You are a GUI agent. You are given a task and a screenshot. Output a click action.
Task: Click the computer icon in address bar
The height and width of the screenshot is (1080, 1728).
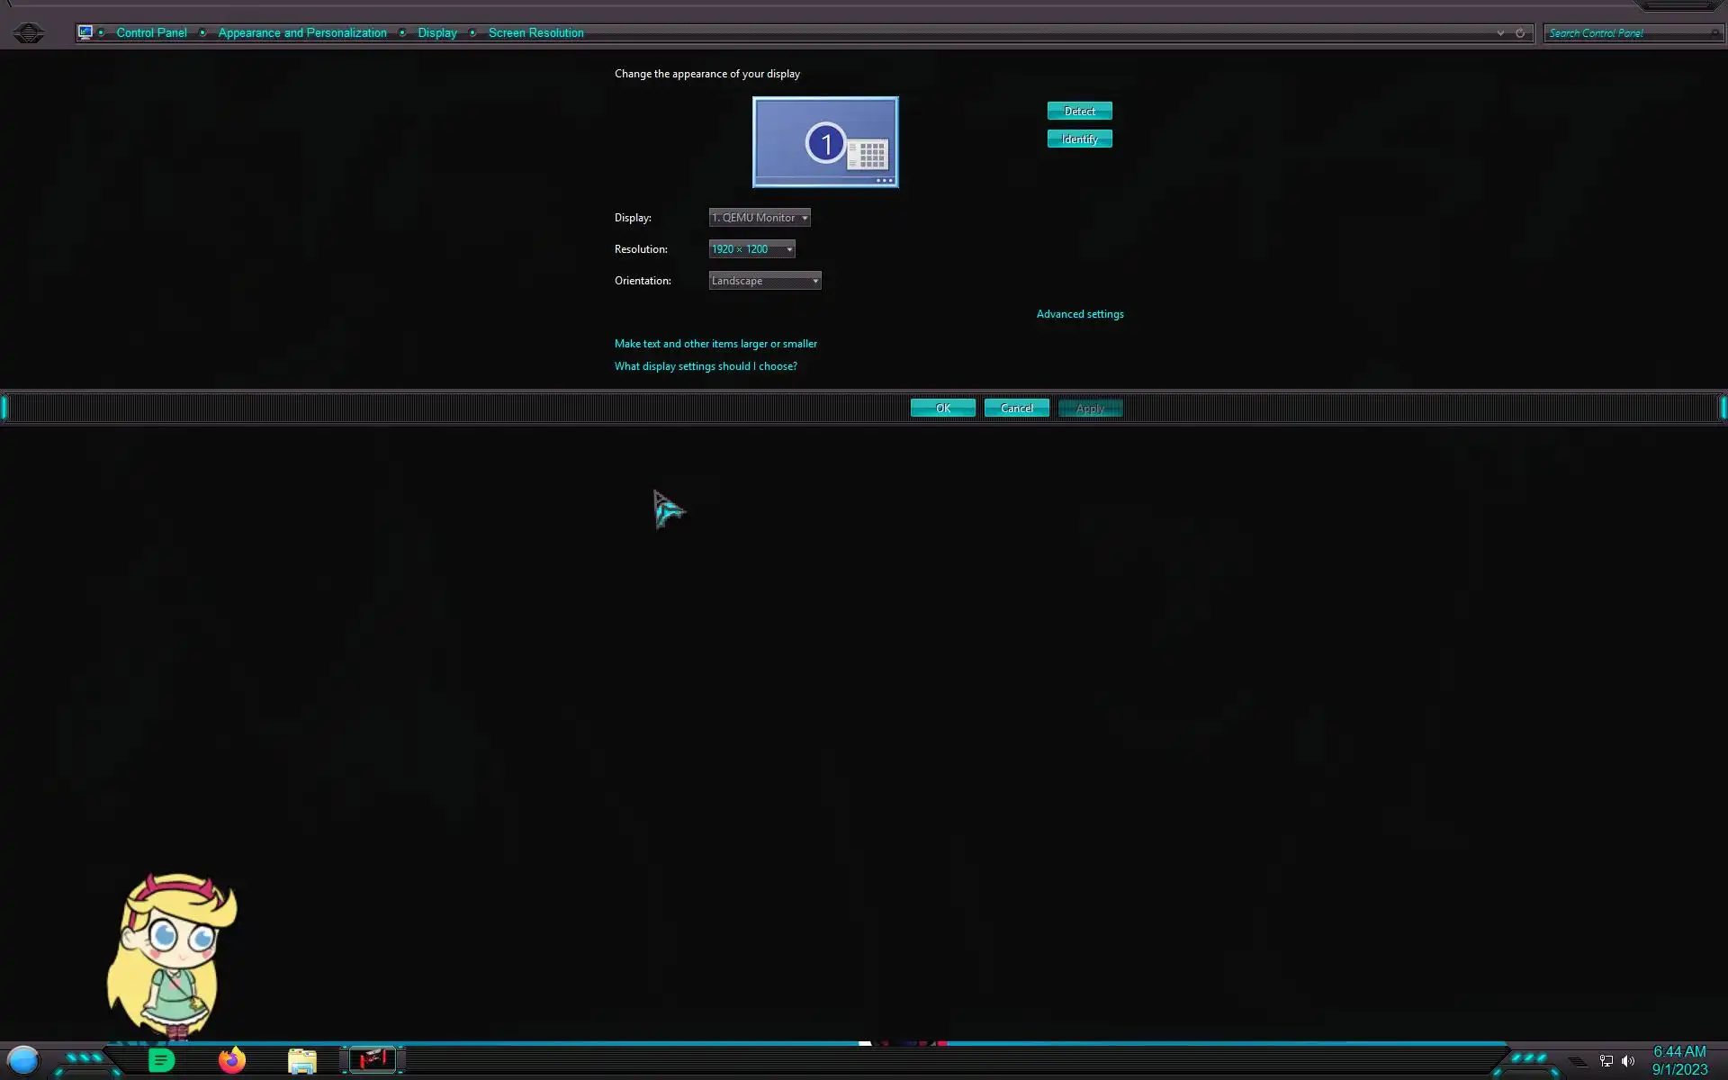coord(85,32)
